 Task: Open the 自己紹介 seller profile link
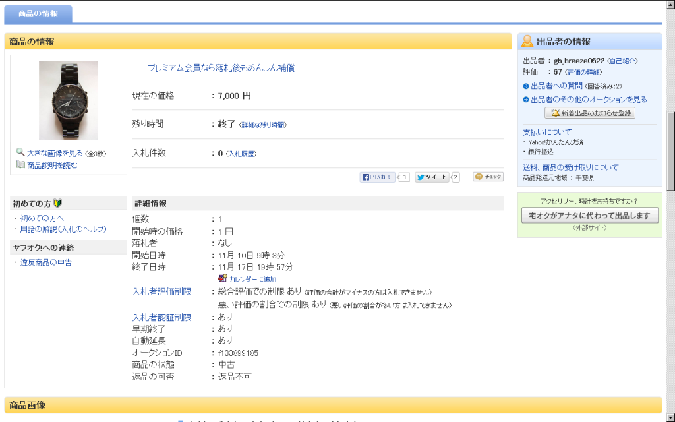[622, 61]
